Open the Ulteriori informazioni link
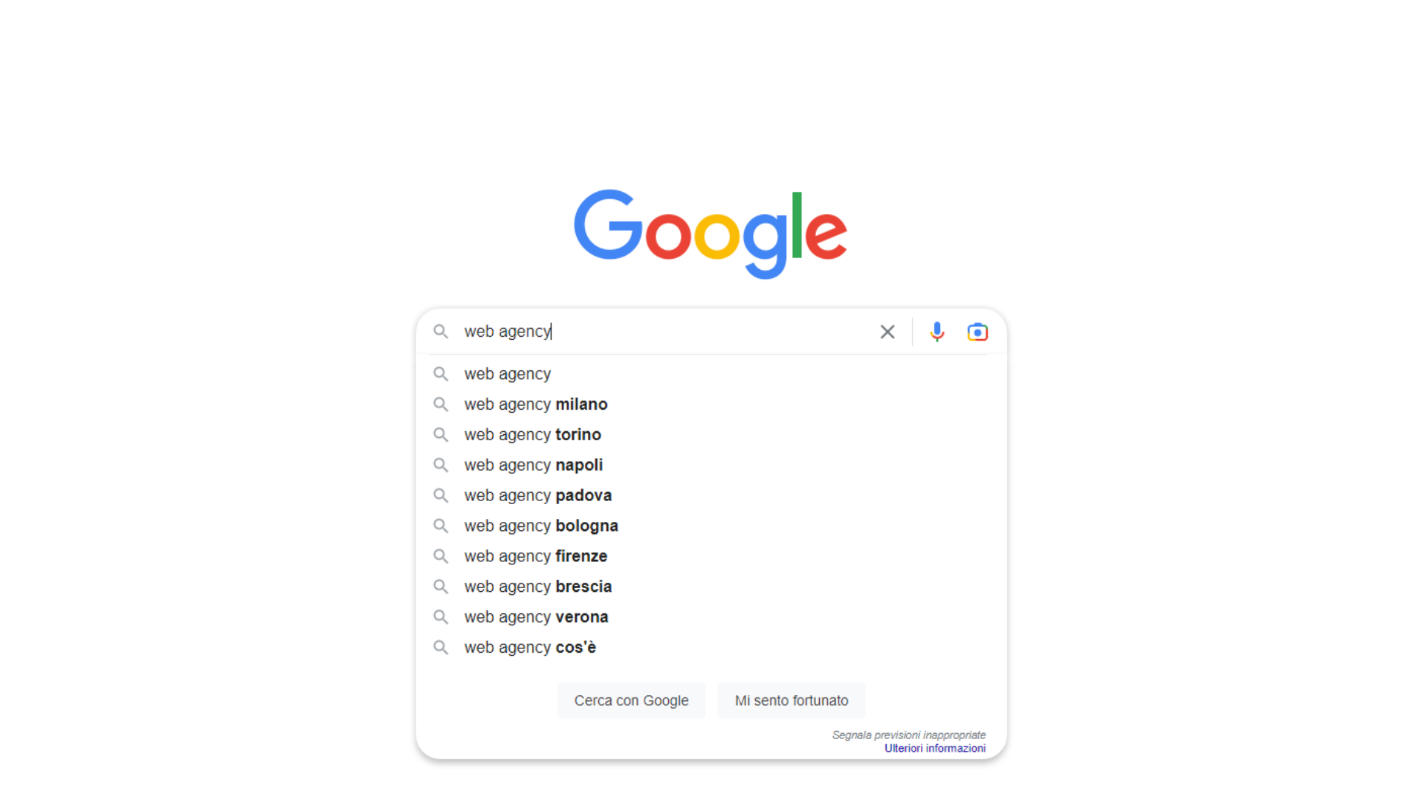Image resolution: width=1427 pixels, height=803 pixels. 935,749
